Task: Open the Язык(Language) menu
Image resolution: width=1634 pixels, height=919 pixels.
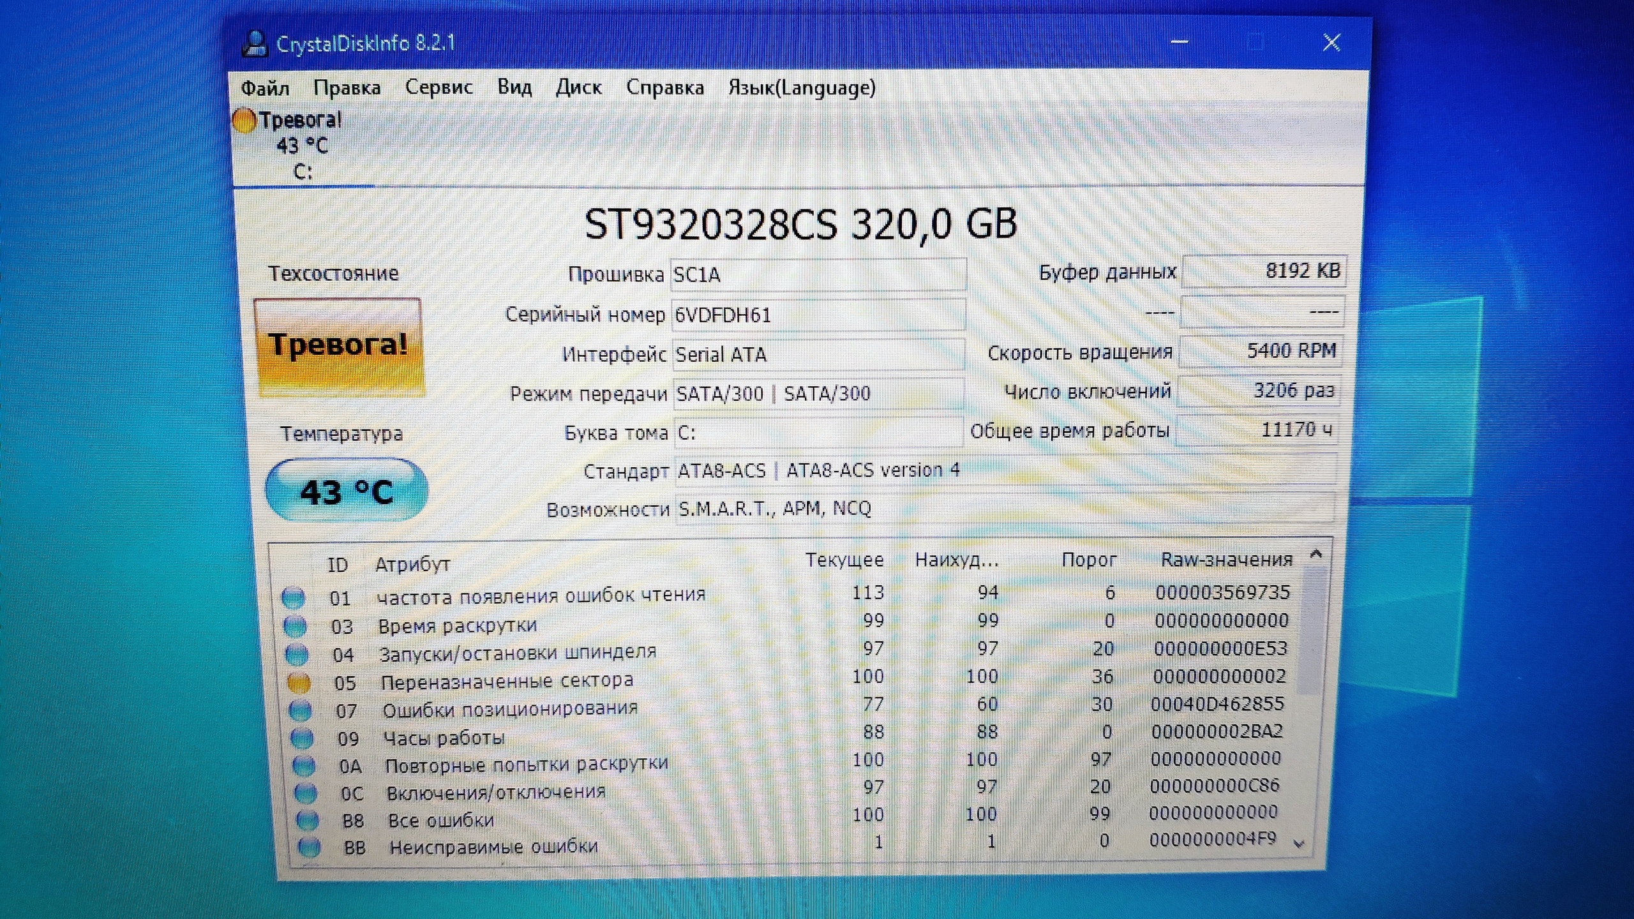Action: coord(802,87)
